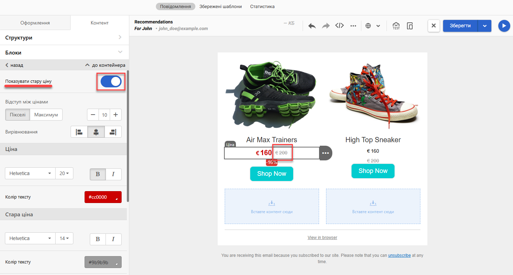Image resolution: width=513 pixels, height=275 pixels.
Task: Open the #9b9b9b text color swatch
Action: point(103,262)
